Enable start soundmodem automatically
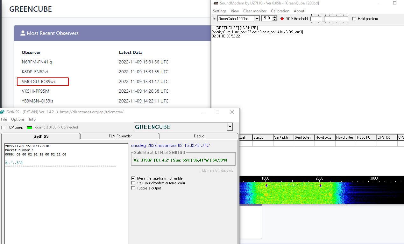Image resolution: width=404 pixels, height=244 pixels. tap(133, 183)
